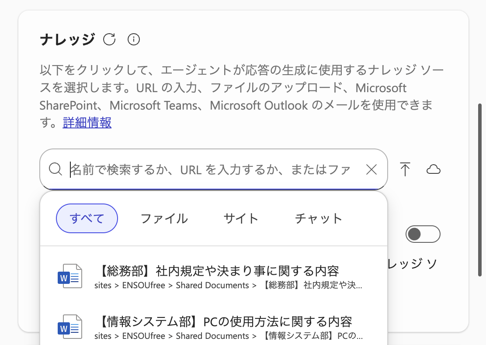This screenshot has height=345, width=486.
Task: Click the upload arrow icon
Action: point(405,169)
